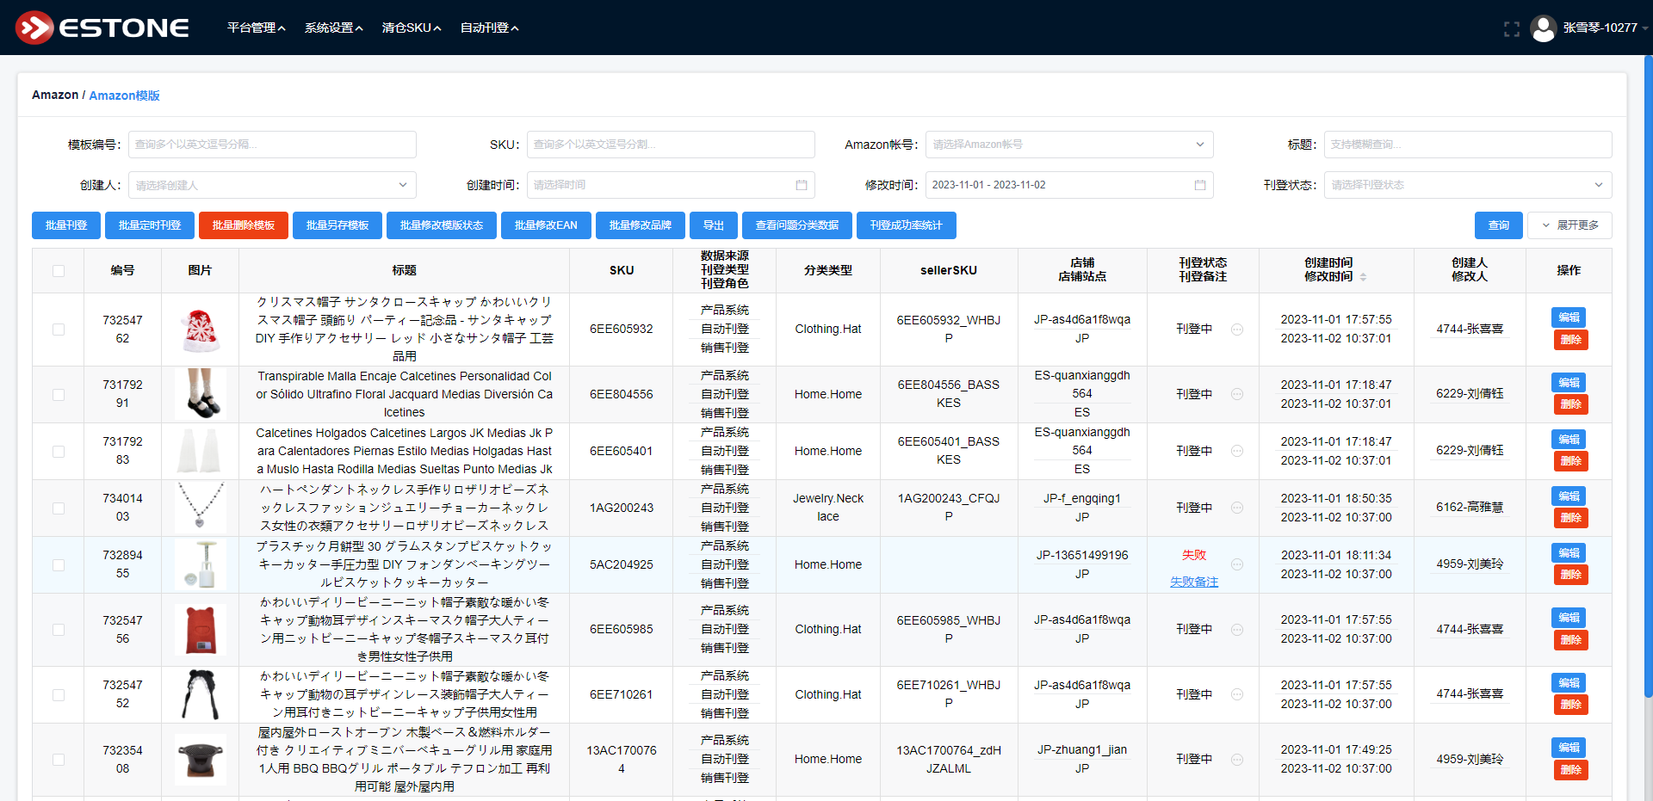Click calendar icon in 修改时间 field

(x=1199, y=185)
